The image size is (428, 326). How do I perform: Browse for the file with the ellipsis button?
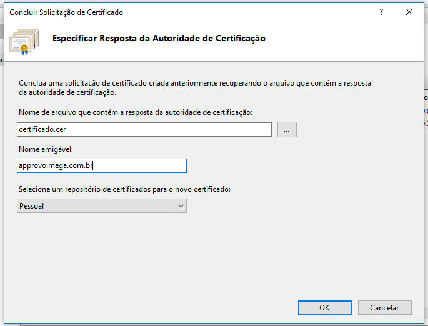pyautogui.click(x=287, y=129)
